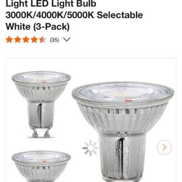Click the fourth orange star
Viewport: 182px width, 182px height.
click(34, 40)
